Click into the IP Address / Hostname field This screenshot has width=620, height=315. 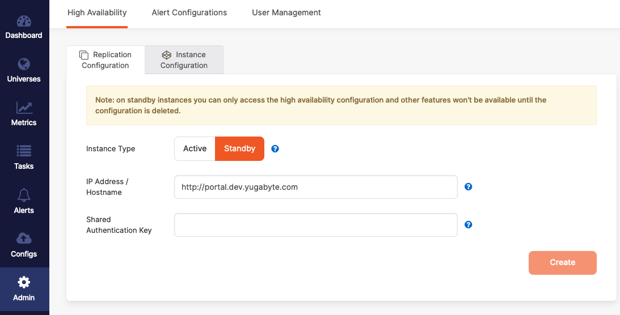[x=315, y=187]
